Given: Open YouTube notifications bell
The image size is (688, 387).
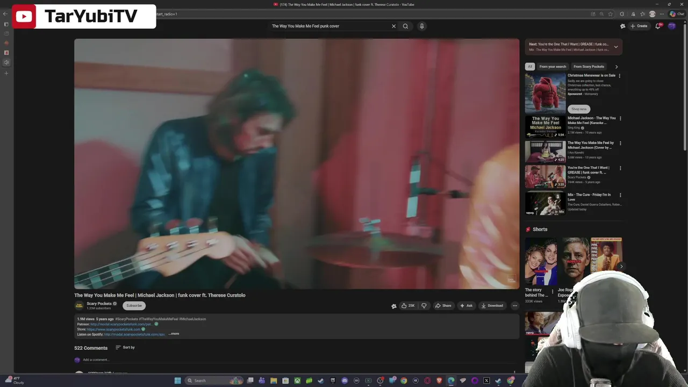Looking at the screenshot, I should coord(658,26).
